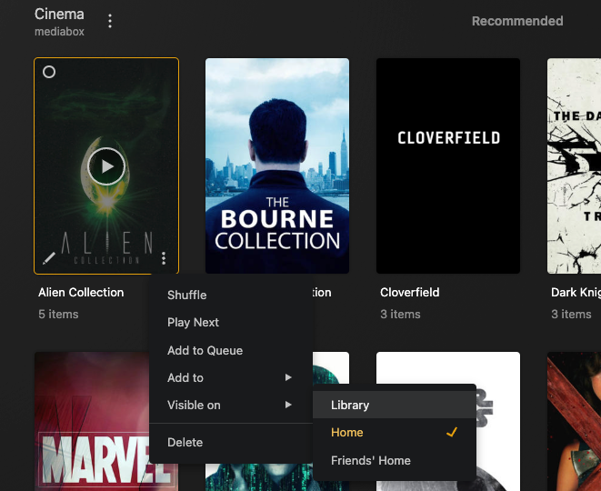Toggle the checked Home visibility option
This screenshot has height=491, width=601.
395,433
